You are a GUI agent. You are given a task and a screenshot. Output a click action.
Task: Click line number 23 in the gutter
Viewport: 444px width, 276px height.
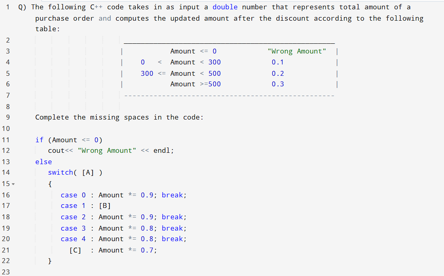click(6, 272)
